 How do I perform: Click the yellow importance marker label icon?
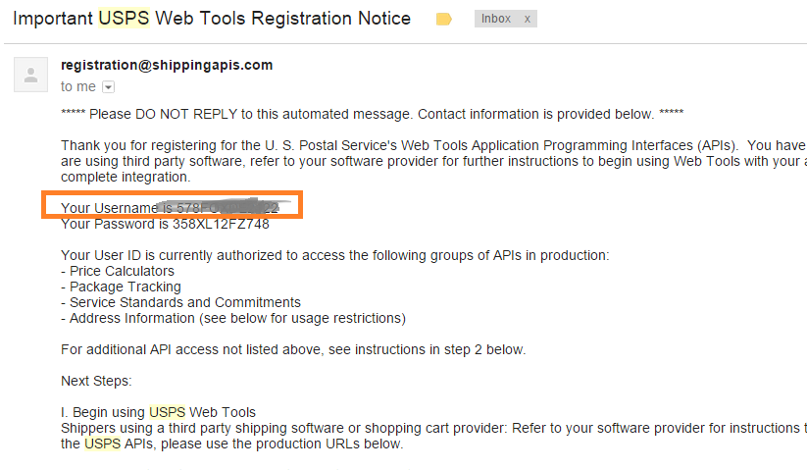443,19
